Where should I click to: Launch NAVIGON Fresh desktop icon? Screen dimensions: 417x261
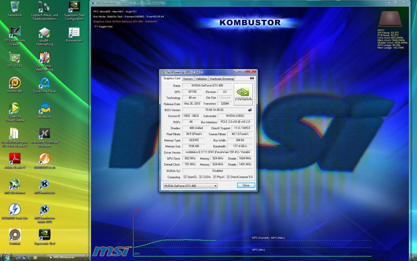45,161
